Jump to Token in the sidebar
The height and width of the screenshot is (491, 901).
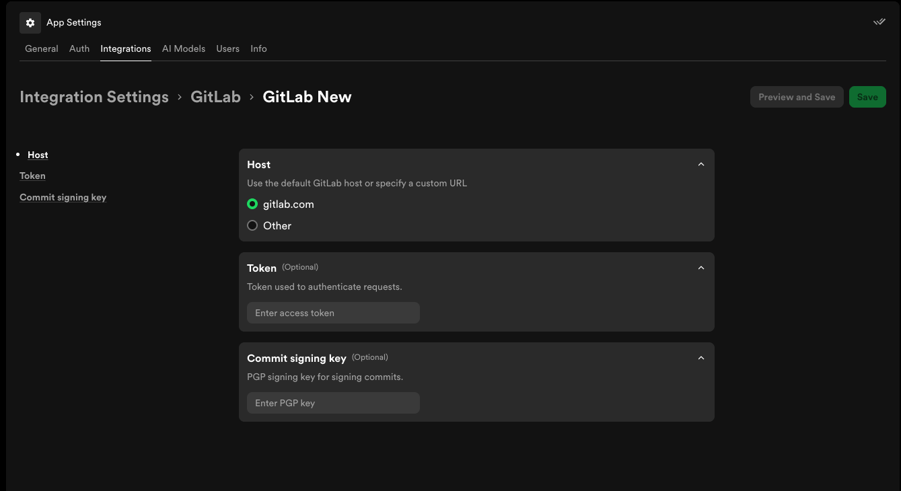pos(32,176)
